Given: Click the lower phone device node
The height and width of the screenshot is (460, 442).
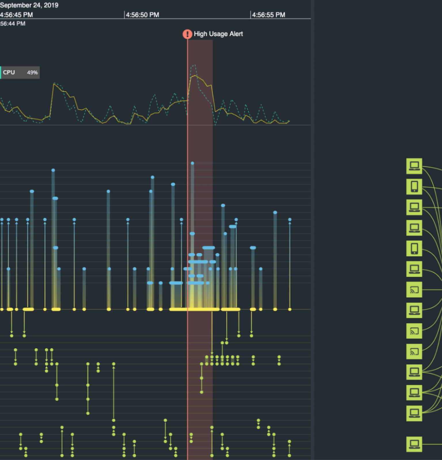Looking at the screenshot, I should coord(414,248).
